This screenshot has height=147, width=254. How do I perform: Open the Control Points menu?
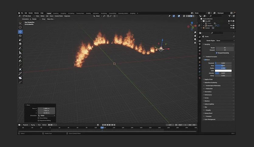pos(59,16)
